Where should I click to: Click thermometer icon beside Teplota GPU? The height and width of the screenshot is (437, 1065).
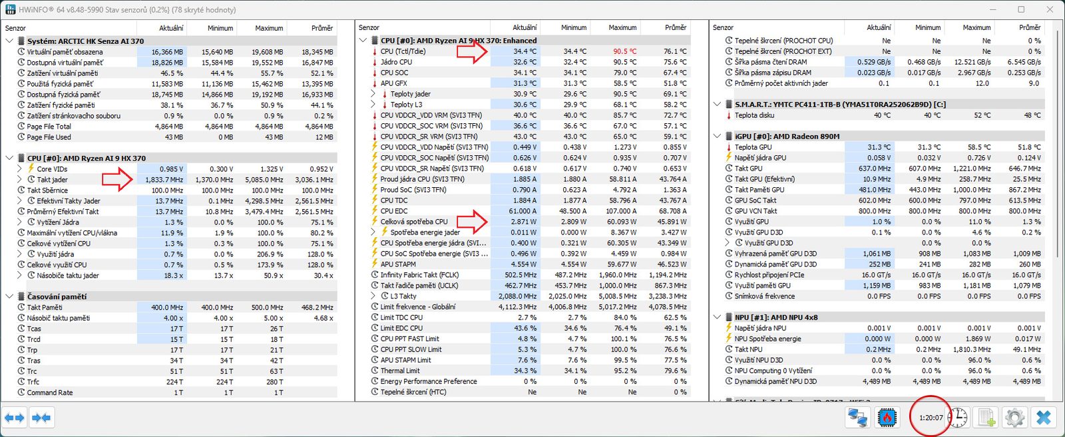pyautogui.click(x=728, y=147)
